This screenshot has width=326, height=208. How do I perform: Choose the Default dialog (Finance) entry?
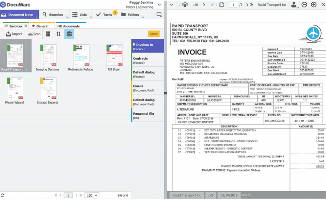point(148,74)
